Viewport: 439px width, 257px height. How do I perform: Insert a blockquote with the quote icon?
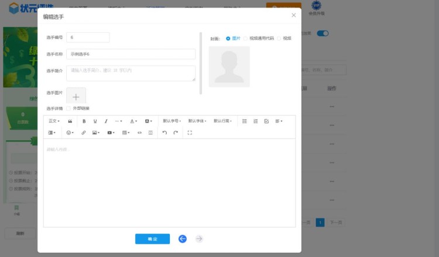click(70, 121)
